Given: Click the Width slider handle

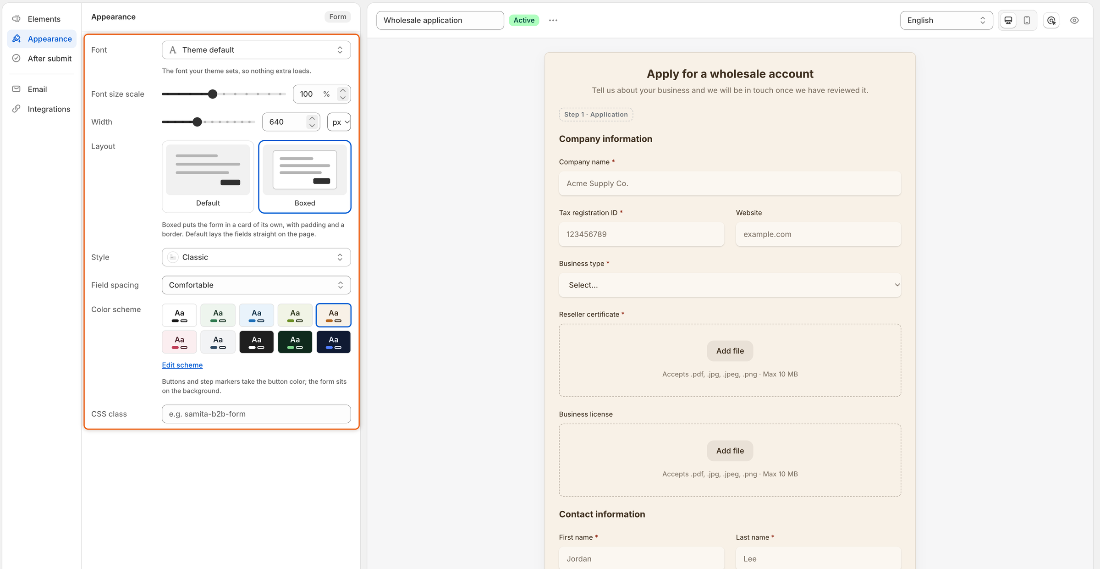Looking at the screenshot, I should click(x=197, y=122).
